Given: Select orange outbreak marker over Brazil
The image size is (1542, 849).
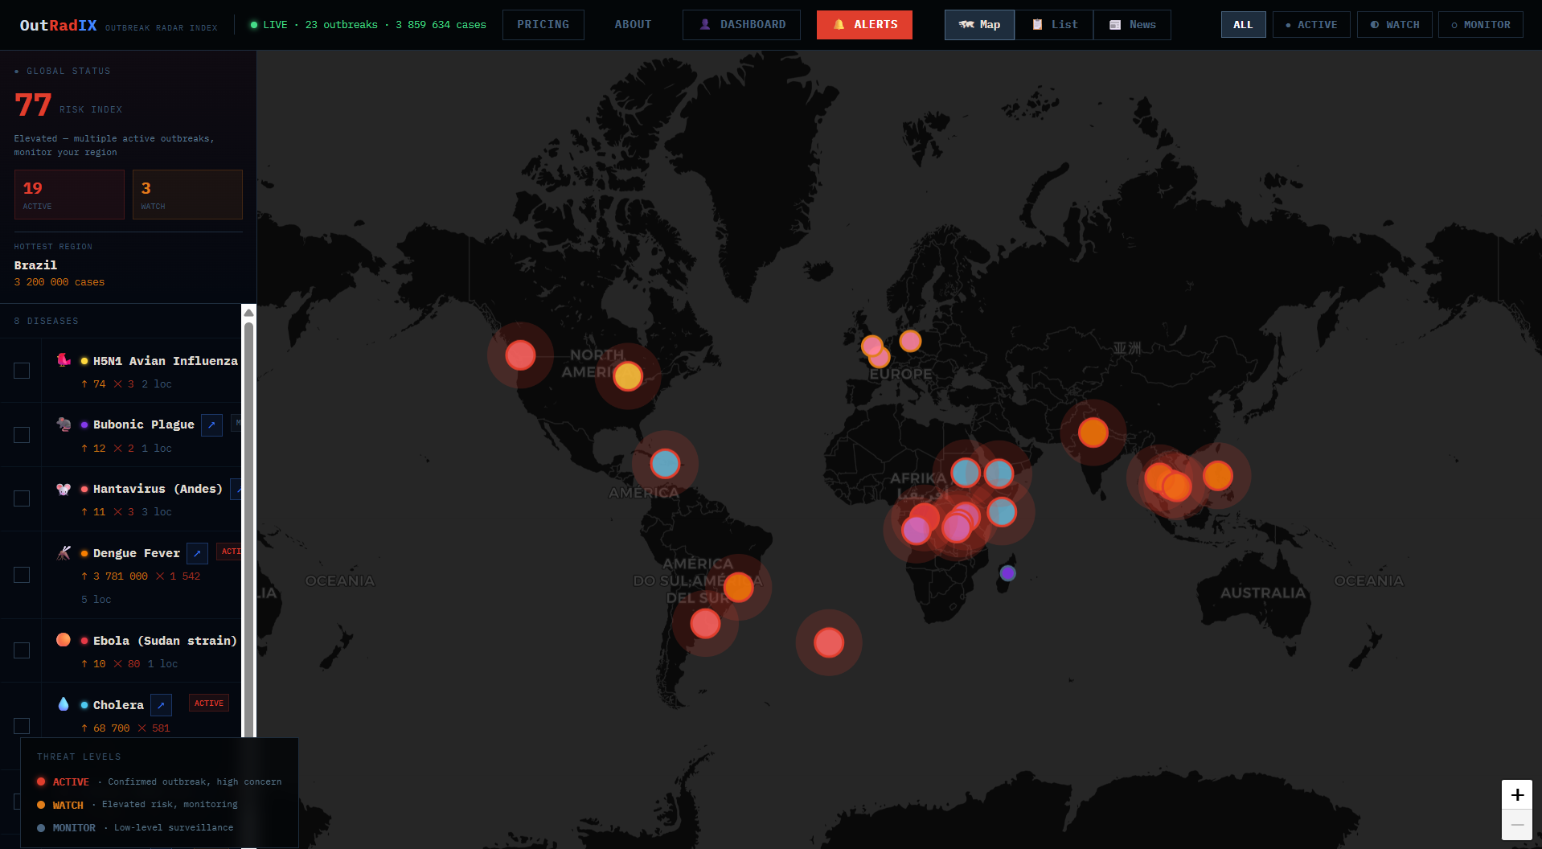Looking at the screenshot, I should coord(738,587).
